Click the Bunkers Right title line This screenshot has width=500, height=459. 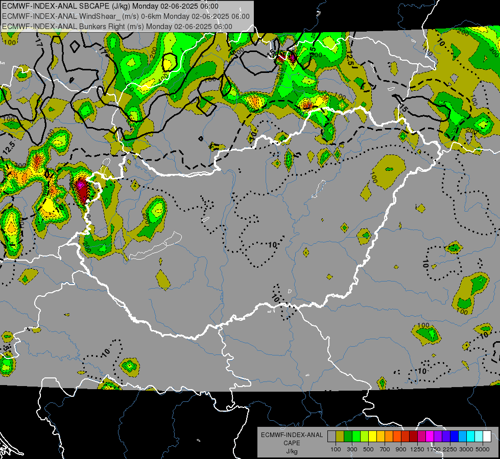(x=117, y=27)
